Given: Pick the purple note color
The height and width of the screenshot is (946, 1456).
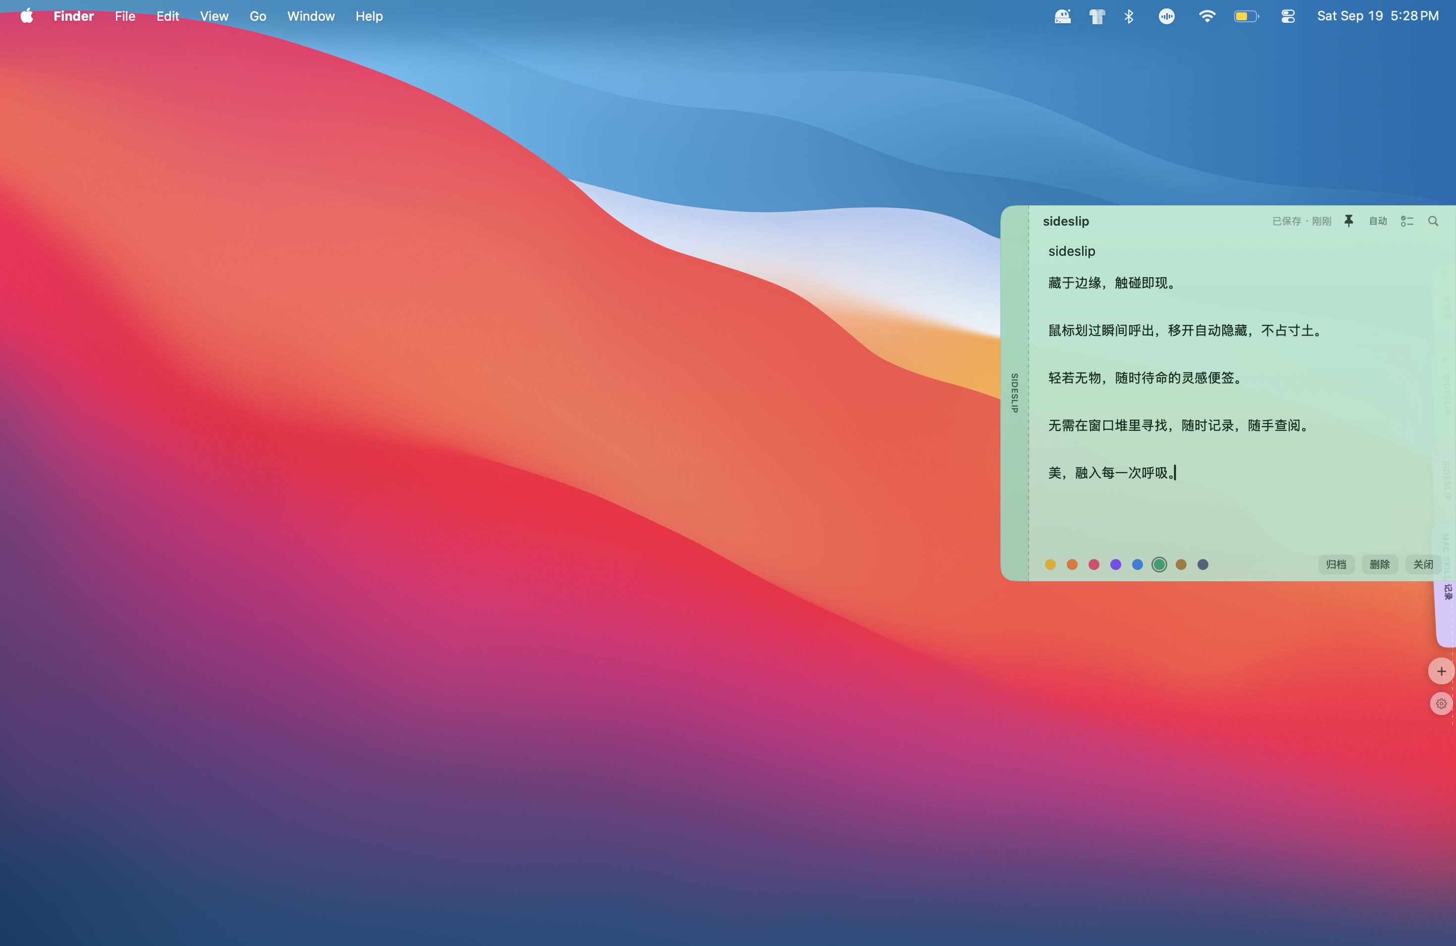Looking at the screenshot, I should click(1115, 565).
